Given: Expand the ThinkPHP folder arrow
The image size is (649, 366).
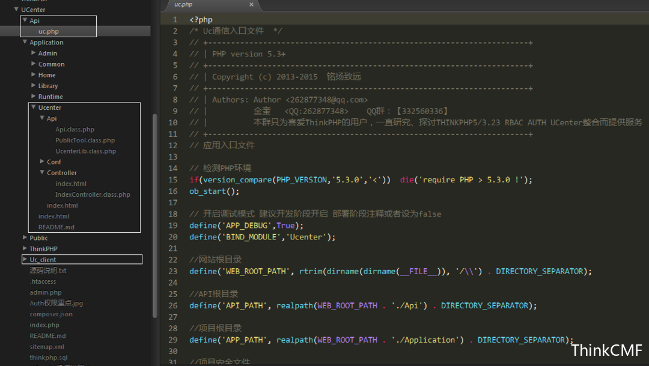Looking at the screenshot, I should tap(25, 248).
